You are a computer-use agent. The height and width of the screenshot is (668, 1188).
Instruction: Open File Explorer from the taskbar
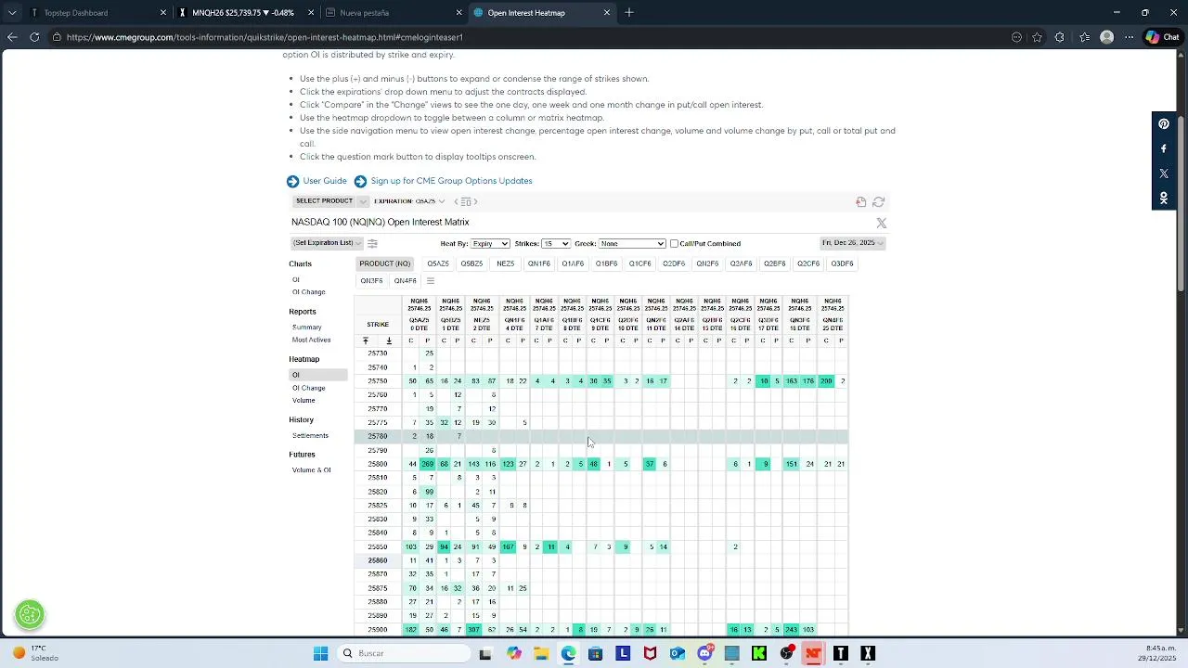point(541,653)
